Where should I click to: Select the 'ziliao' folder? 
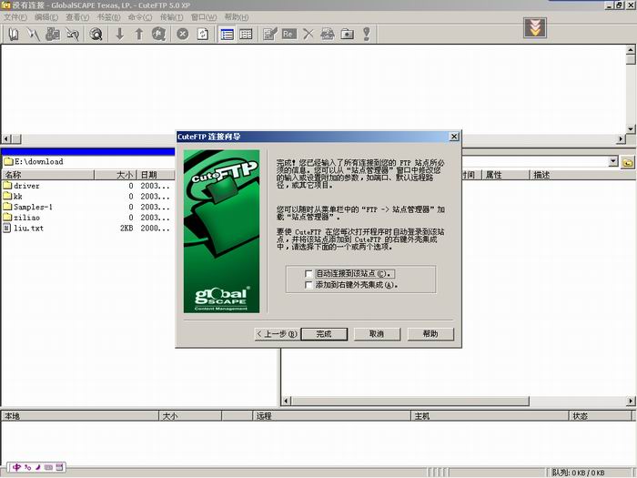[x=22, y=218]
